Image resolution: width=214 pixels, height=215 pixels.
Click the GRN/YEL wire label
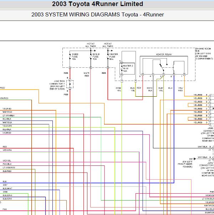pyautogui.click(x=118, y=89)
